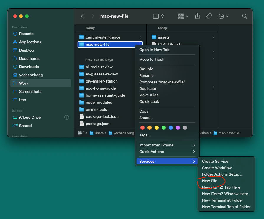This screenshot has width=264, height=219.
Task: Choose Rename from context menu
Action: (167, 76)
